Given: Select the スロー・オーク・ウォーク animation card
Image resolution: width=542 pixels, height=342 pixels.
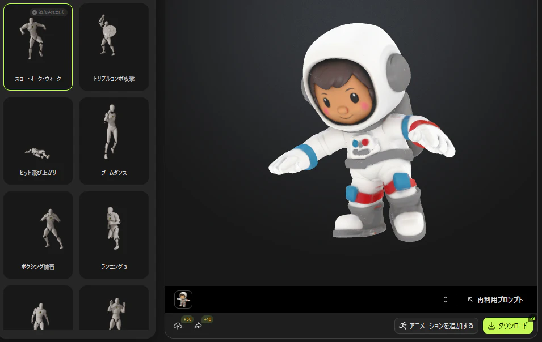Looking at the screenshot, I should pyautogui.click(x=38, y=47).
